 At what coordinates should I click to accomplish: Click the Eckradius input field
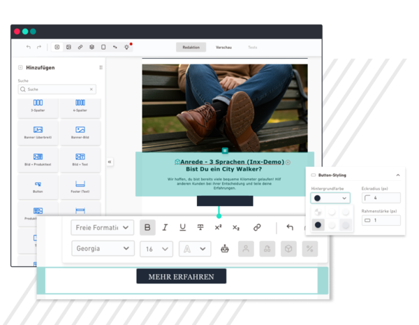point(381,198)
